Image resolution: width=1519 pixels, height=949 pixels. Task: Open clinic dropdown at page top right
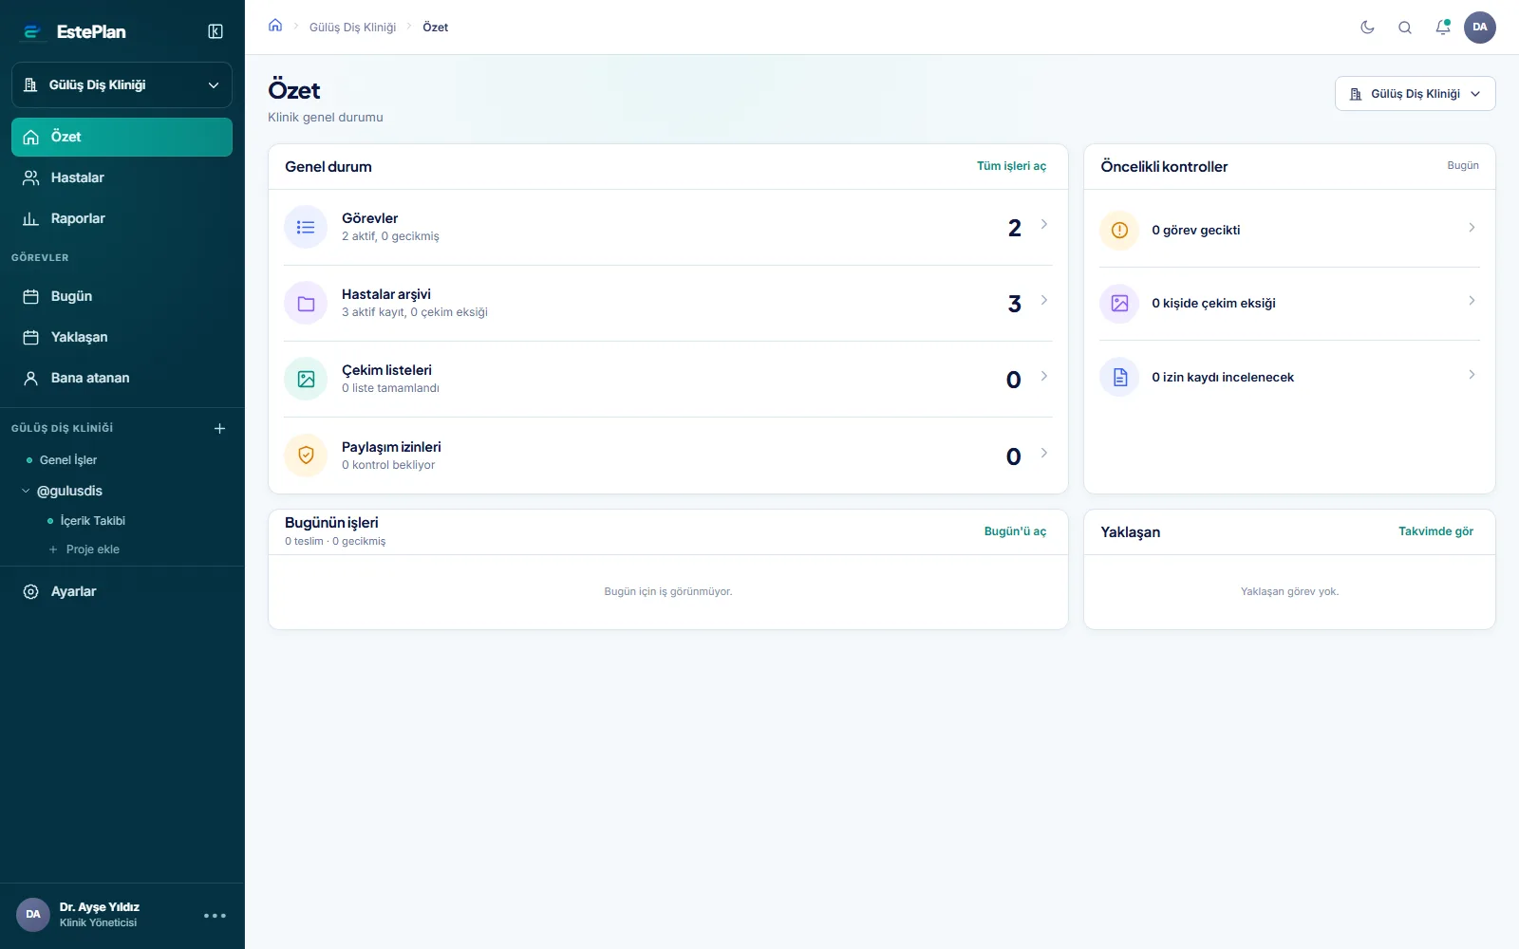pyautogui.click(x=1415, y=94)
